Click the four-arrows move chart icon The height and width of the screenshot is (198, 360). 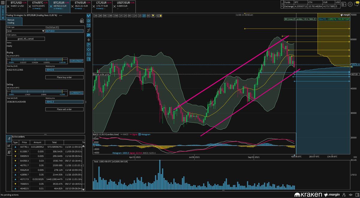(x=89, y=49)
